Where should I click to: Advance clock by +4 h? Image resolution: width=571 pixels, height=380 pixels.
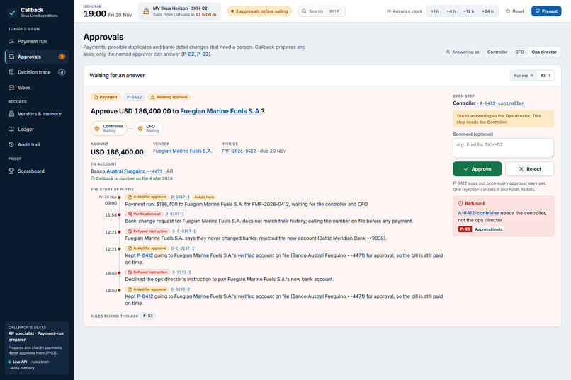coord(451,11)
